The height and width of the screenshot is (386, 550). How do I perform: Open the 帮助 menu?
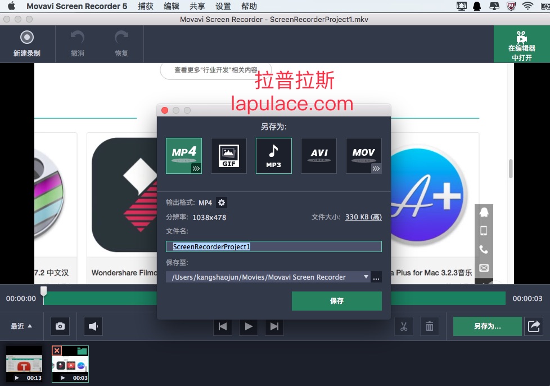[249, 6]
